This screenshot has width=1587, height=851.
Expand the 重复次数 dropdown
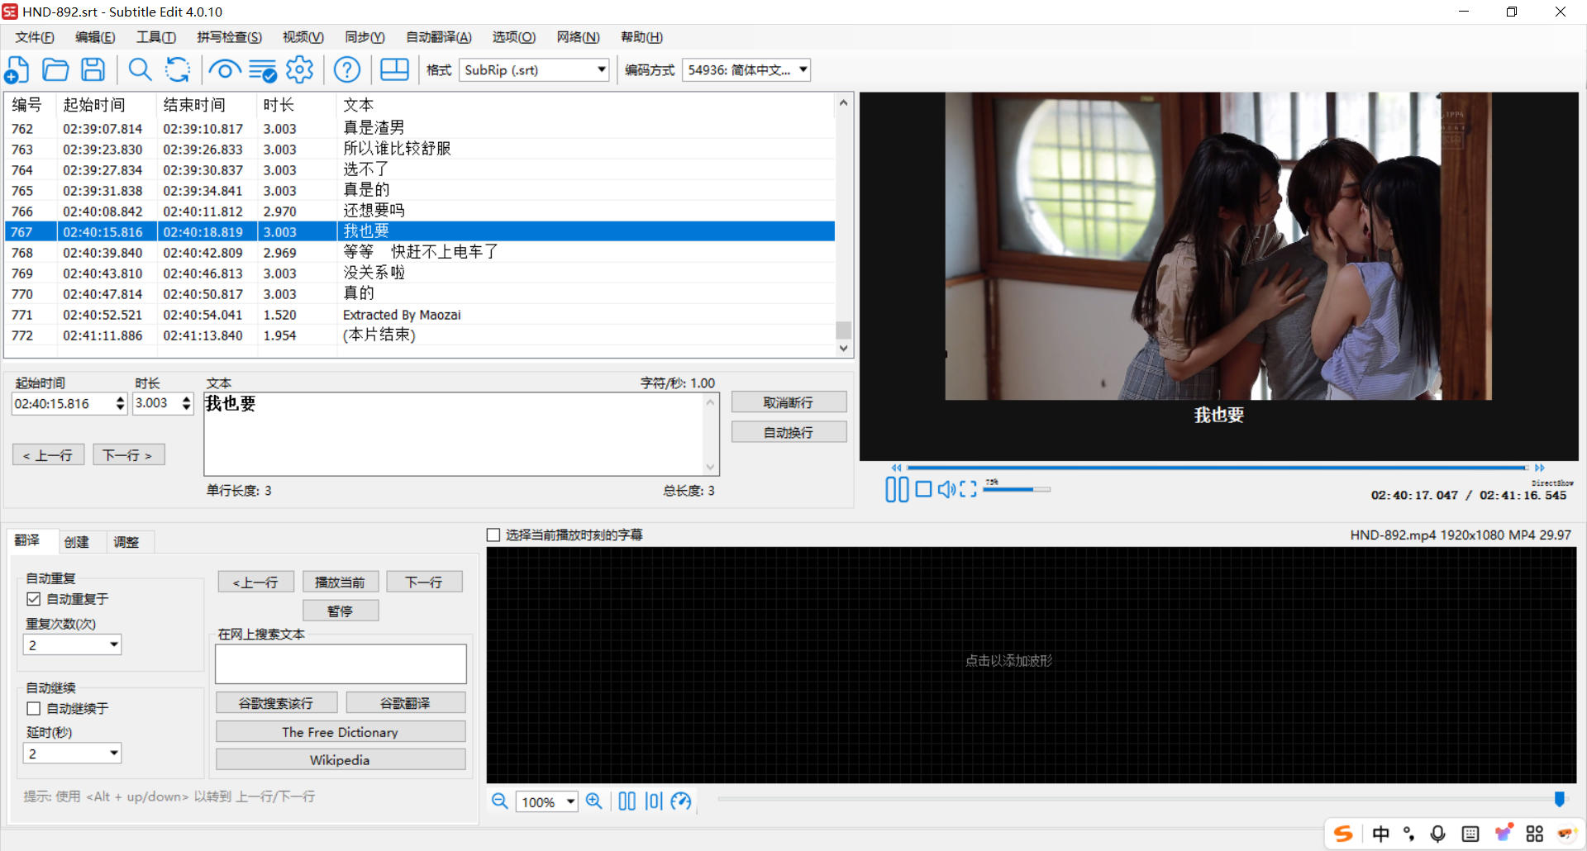click(x=72, y=644)
